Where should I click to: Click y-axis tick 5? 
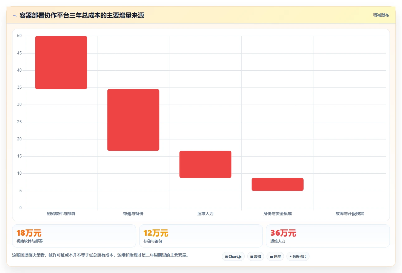[x=21, y=191]
